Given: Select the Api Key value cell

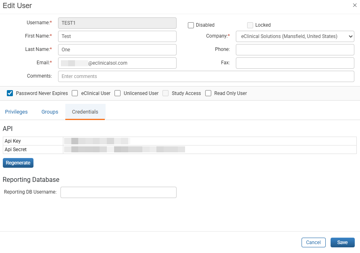Looking at the screenshot, I should point(210,141).
